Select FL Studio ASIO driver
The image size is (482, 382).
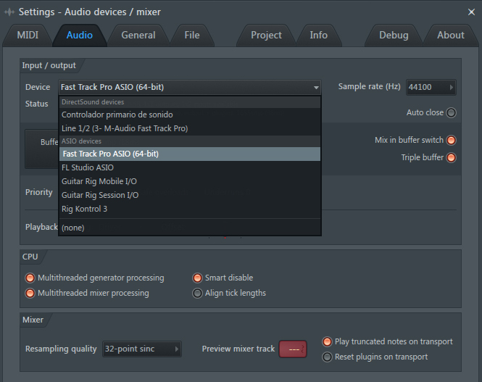(x=190, y=167)
